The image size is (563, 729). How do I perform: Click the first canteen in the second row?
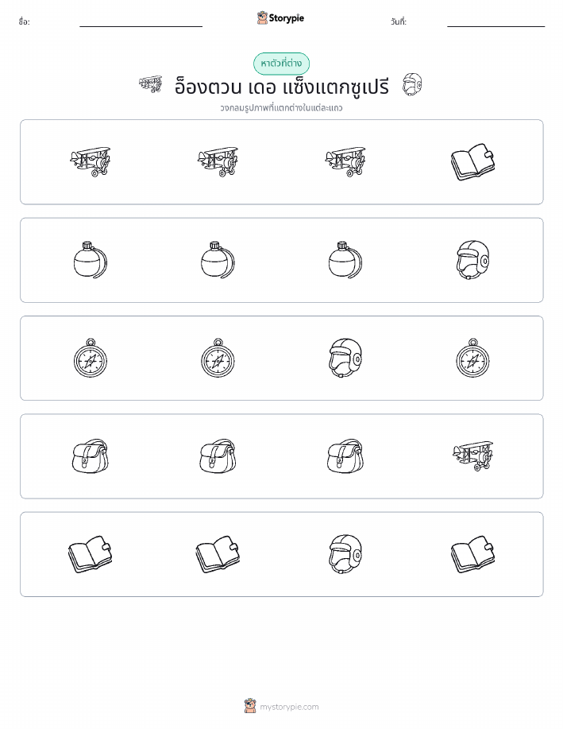coord(91,260)
